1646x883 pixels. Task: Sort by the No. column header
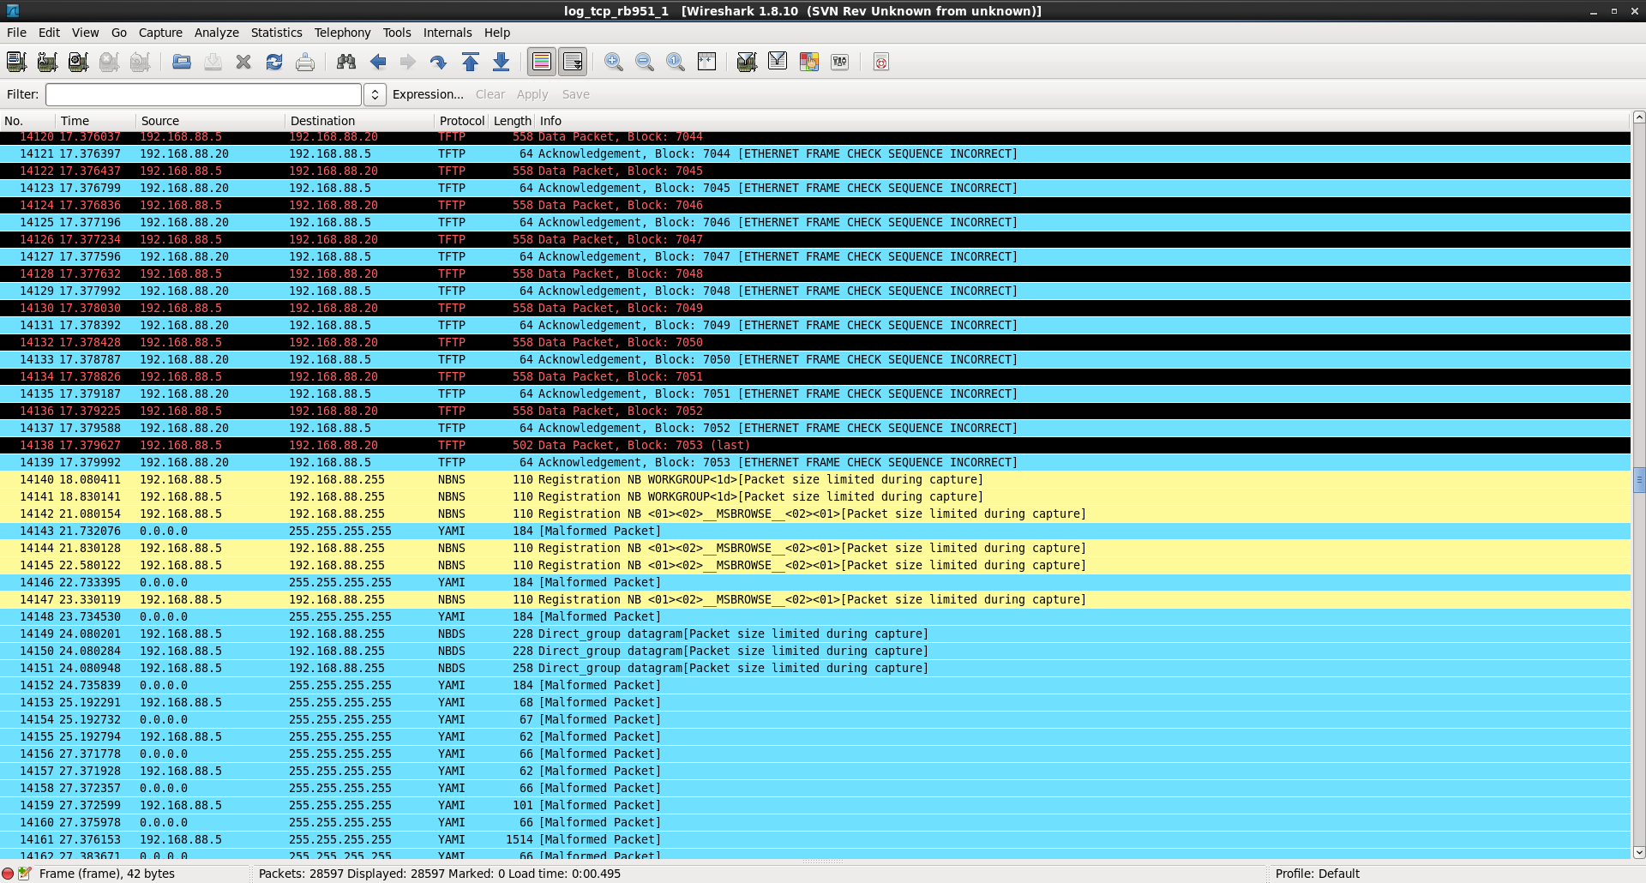pos(27,121)
